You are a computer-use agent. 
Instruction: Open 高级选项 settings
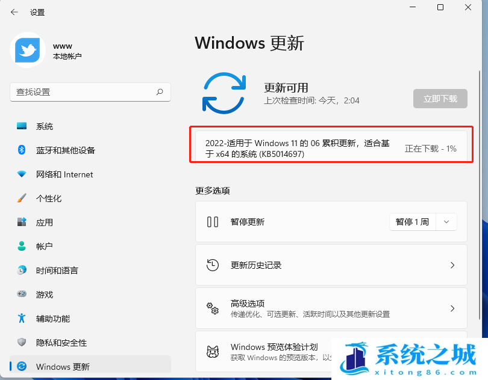[331, 308]
